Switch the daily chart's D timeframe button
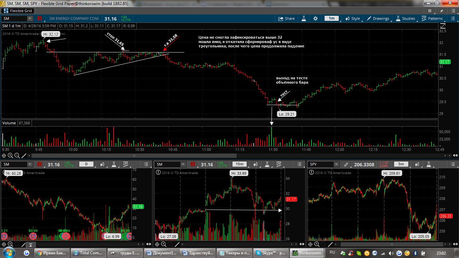Screen dimensions: 459x258 (86, 164)
